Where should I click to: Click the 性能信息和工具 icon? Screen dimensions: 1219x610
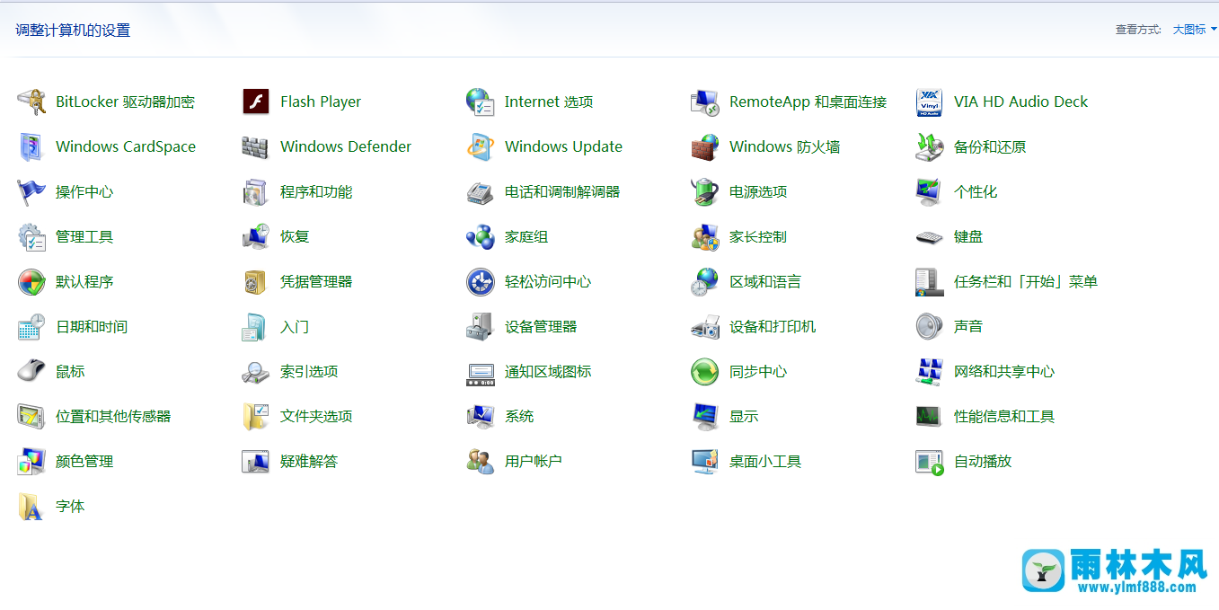click(930, 417)
